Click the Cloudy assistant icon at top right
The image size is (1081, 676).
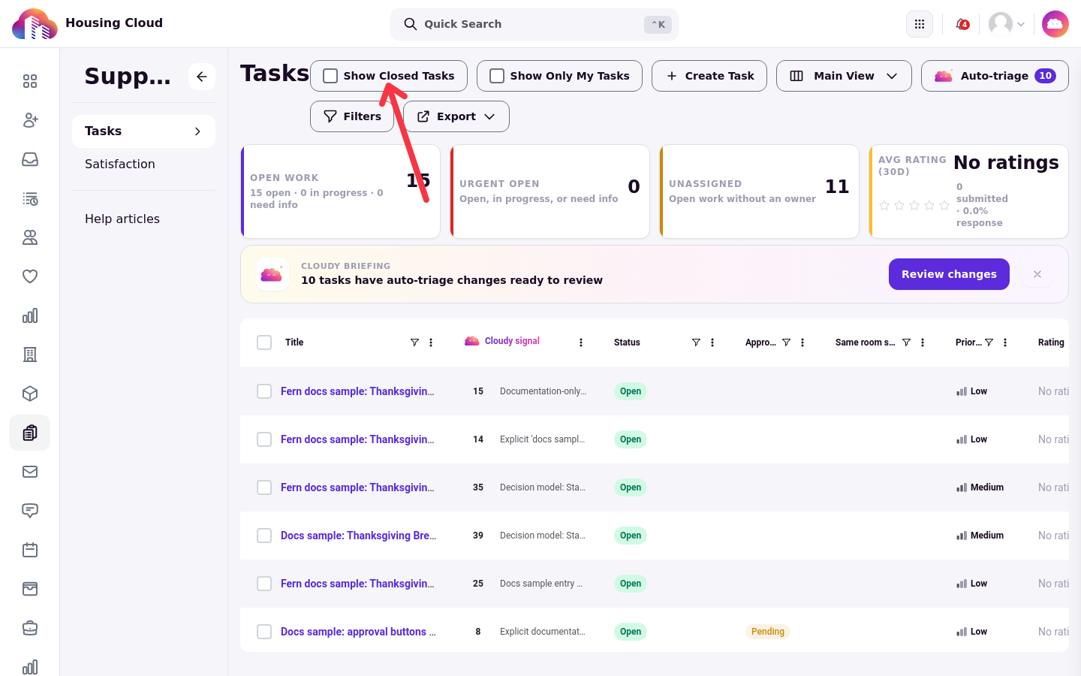[1055, 24]
